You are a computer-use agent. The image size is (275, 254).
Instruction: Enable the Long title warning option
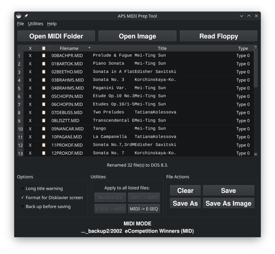pyautogui.click(x=22, y=188)
